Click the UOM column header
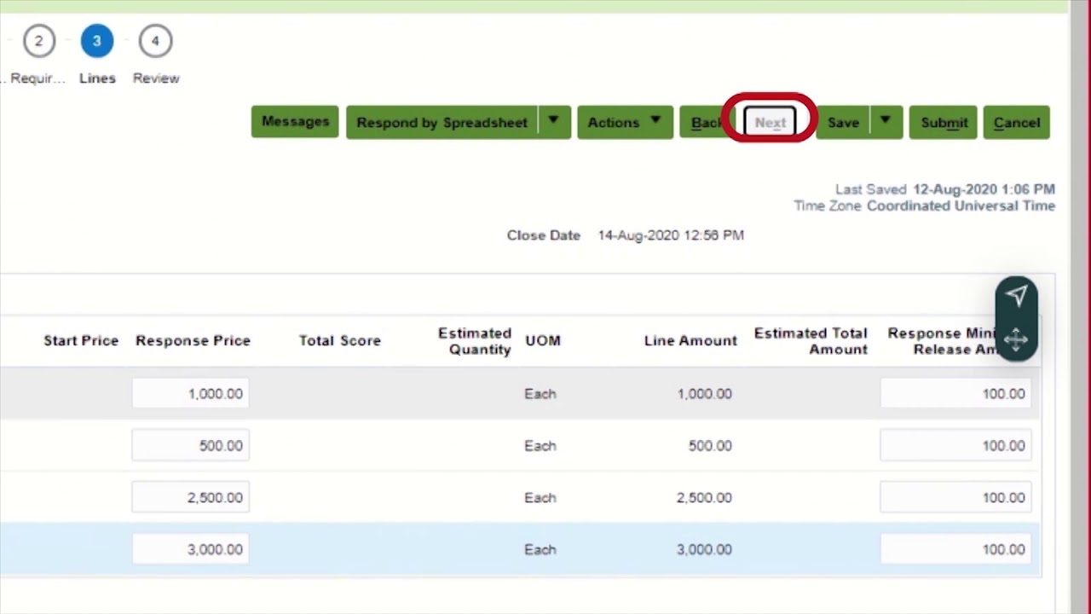 click(543, 340)
